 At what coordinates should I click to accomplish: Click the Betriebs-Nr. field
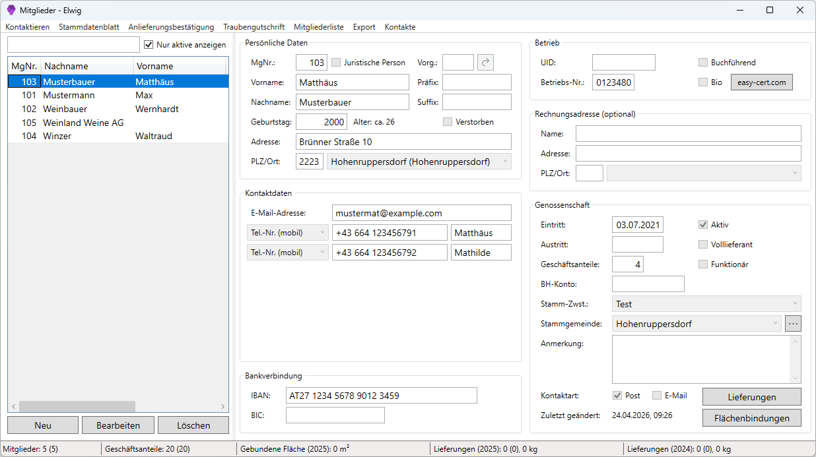(613, 82)
